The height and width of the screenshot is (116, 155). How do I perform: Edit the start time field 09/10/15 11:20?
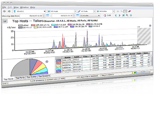coord(31,16)
